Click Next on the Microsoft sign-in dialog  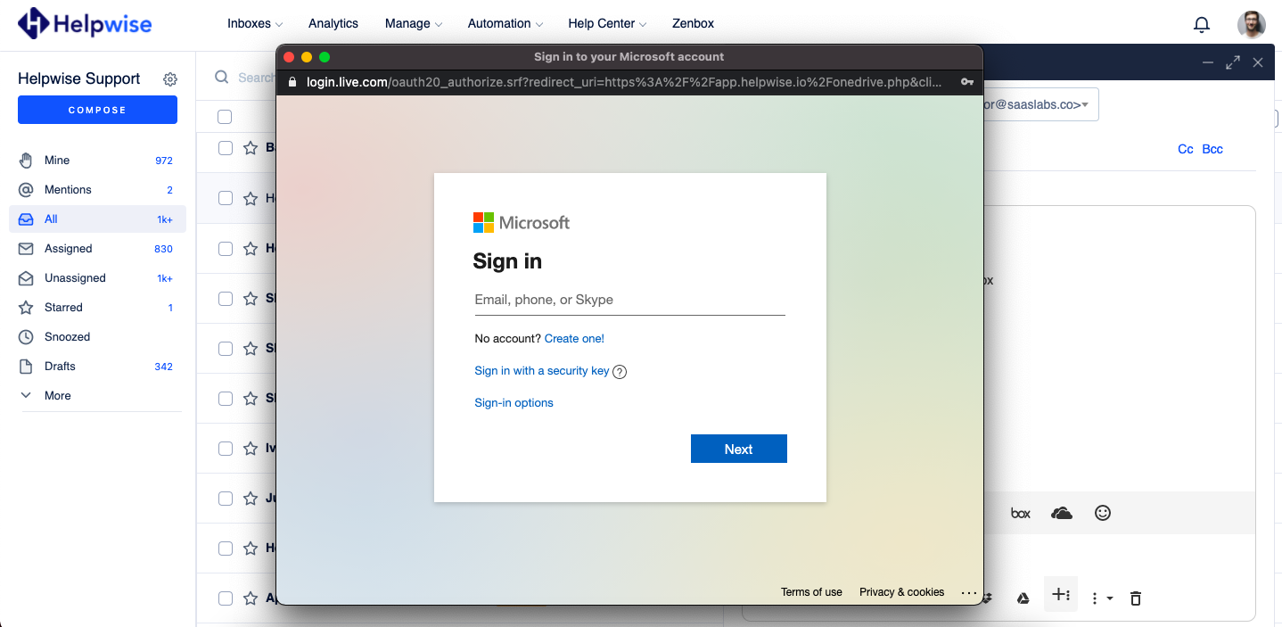(738, 449)
